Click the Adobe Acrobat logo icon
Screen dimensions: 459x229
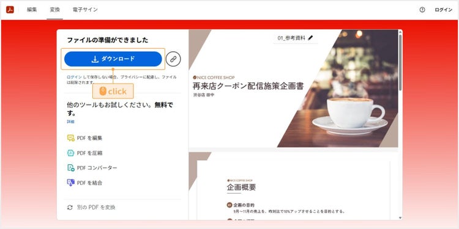click(10, 10)
